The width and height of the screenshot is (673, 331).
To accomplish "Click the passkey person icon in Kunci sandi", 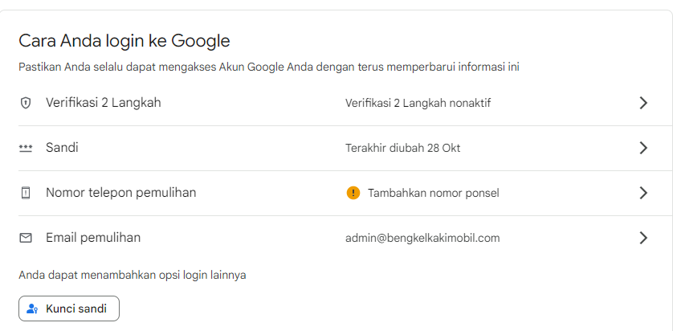I will (x=32, y=309).
